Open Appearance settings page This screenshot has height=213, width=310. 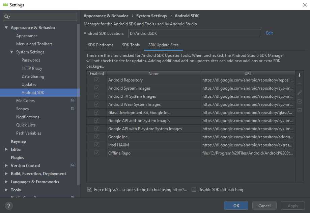pyautogui.click(x=27, y=36)
